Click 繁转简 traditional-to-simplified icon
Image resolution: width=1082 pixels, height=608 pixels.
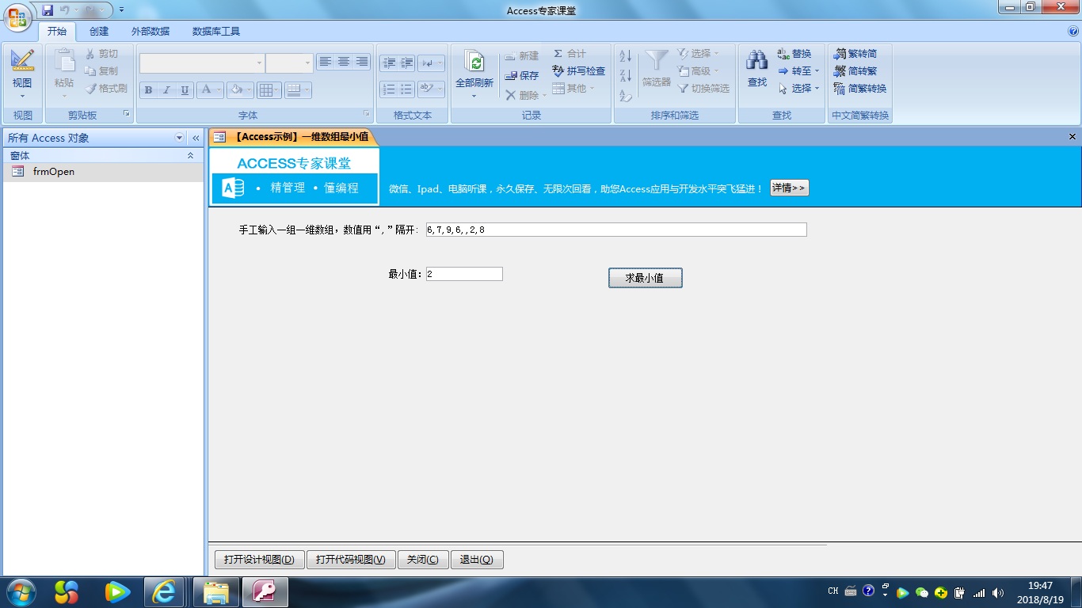click(x=840, y=54)
